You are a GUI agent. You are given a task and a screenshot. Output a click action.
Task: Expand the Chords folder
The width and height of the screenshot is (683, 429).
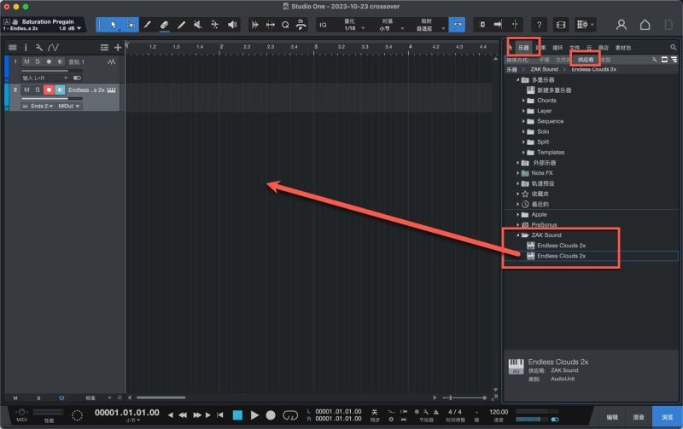pyautogui.click(x=523, y=101)
